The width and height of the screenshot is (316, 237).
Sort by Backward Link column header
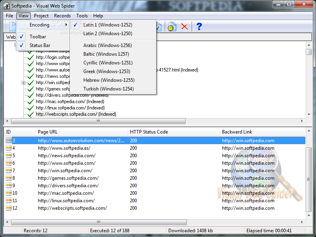pos(262,132)
